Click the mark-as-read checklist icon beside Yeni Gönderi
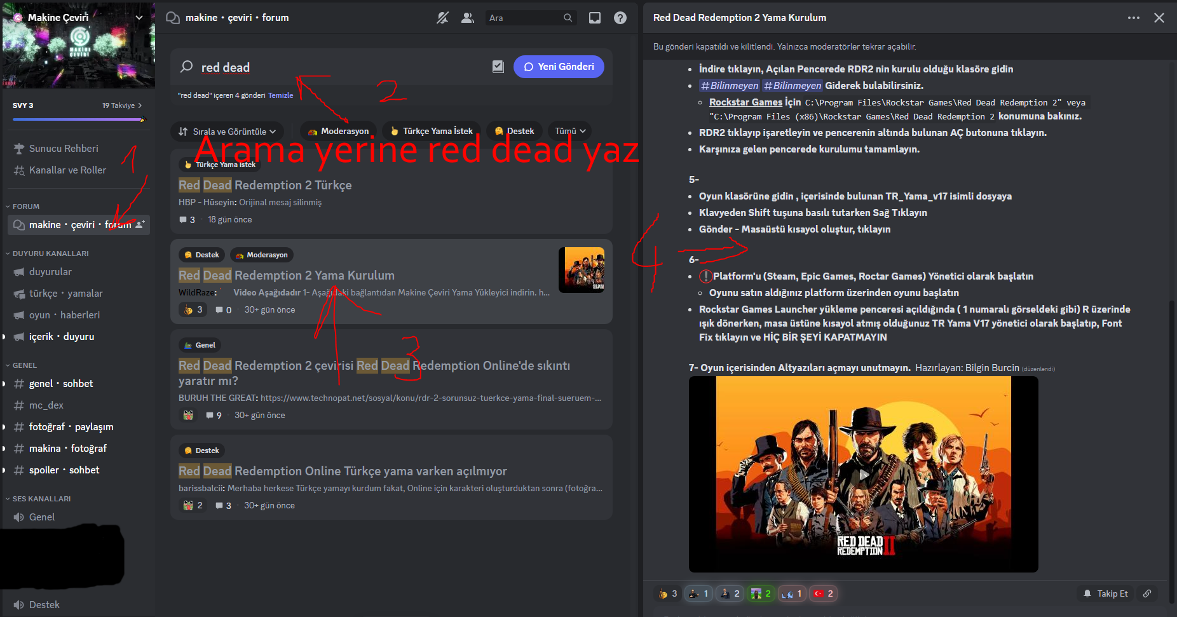 [x=498, y=67]
